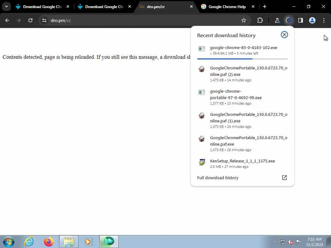Open Chrome Labs flask icon
The image size is (331, 248).
point(277,20)
